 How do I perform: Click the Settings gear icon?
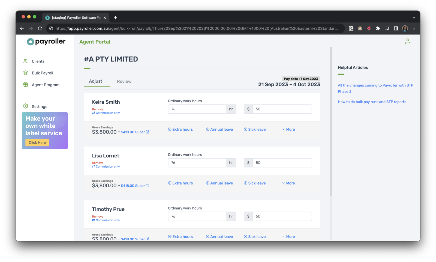coord(26,106)
